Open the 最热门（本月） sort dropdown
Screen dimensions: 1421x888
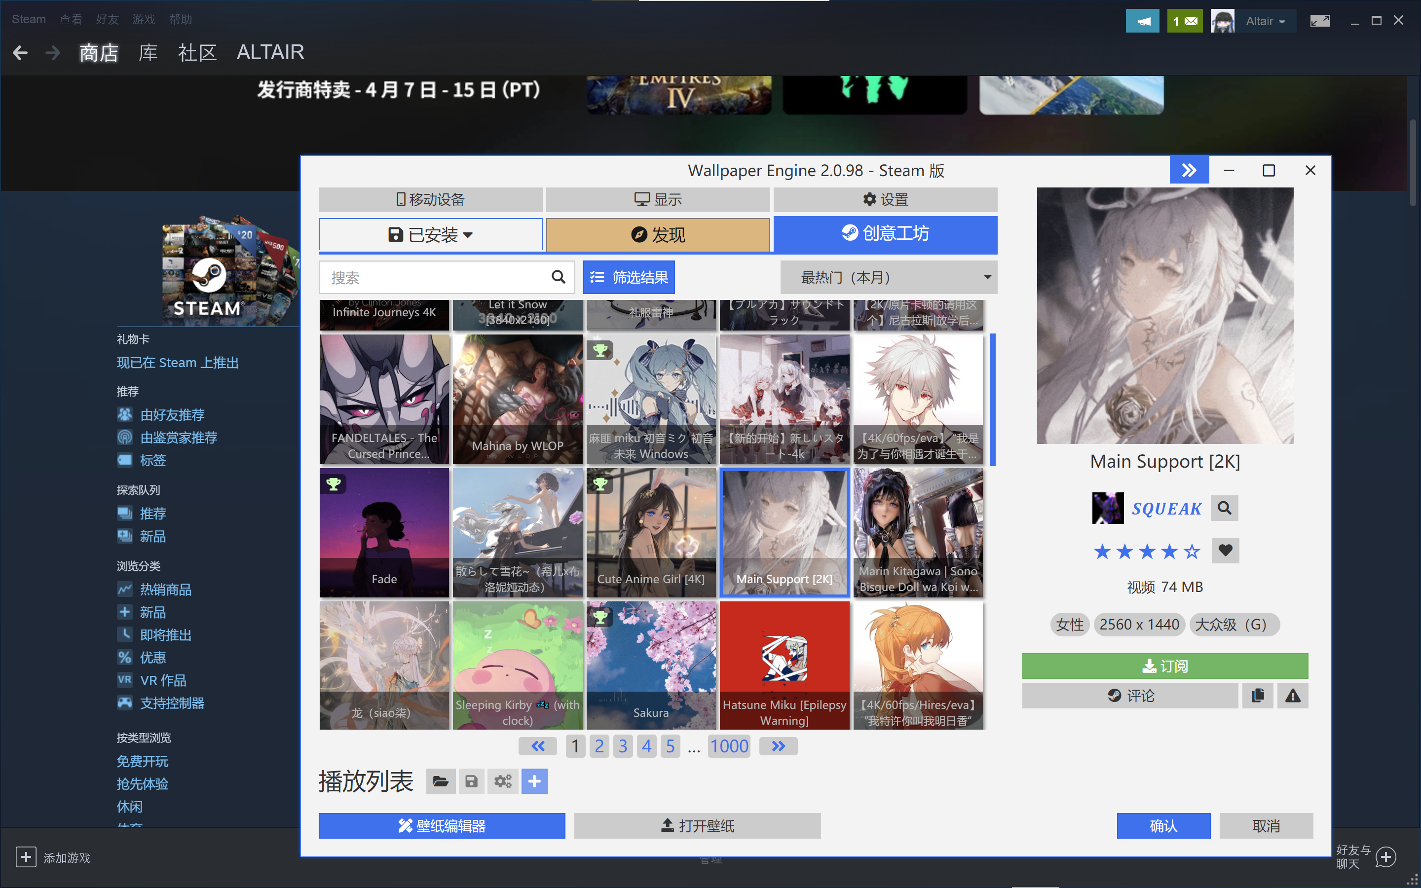(889, 277)
